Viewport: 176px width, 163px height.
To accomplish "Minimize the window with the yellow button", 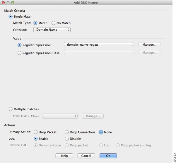I will (8, 3).
